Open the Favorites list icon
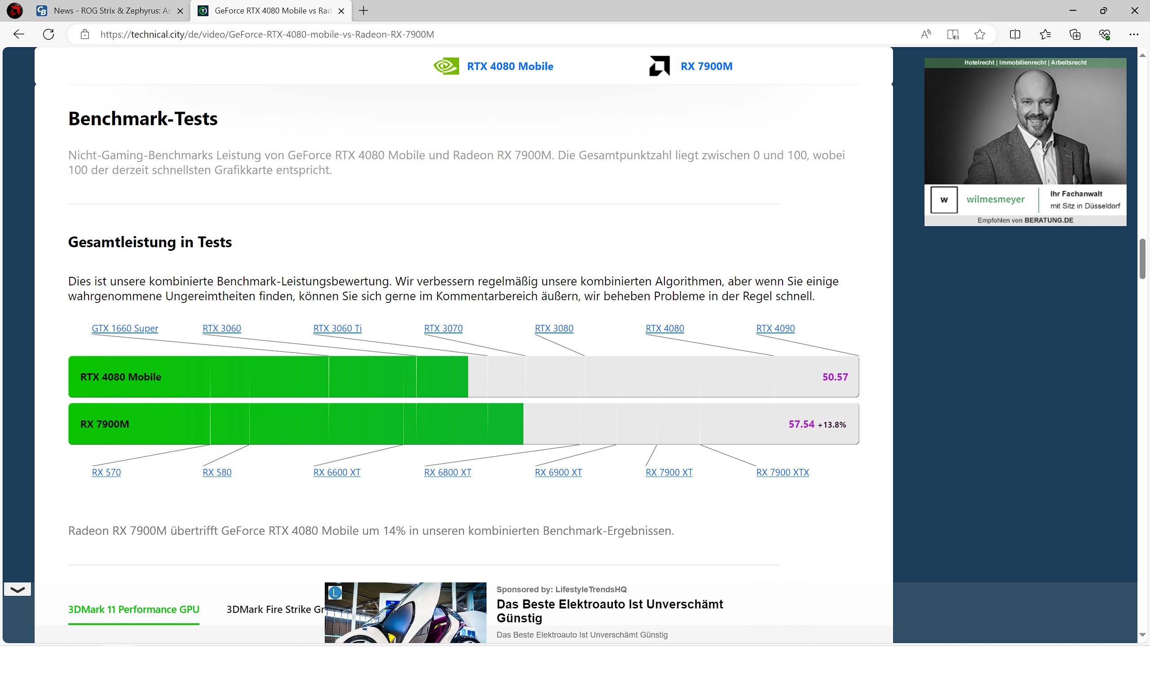This screenshot has height=691, width=1150. pyautogui.click(x=1045, y=34)
